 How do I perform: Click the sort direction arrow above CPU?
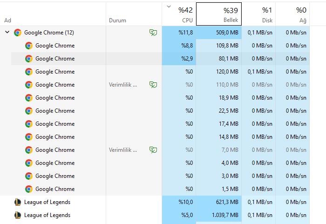click(x=169, y=7)
